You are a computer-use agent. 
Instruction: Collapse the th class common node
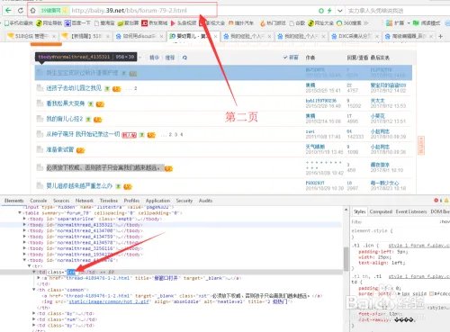(34, 290)
